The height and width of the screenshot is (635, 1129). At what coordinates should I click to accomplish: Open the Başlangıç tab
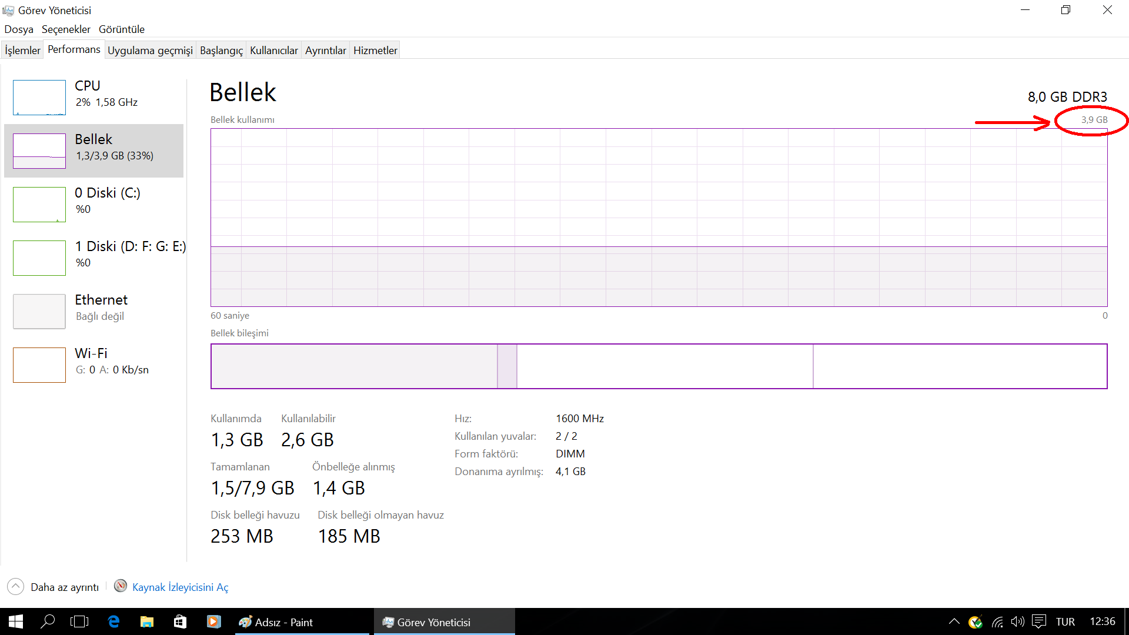[x=221, y=51]
